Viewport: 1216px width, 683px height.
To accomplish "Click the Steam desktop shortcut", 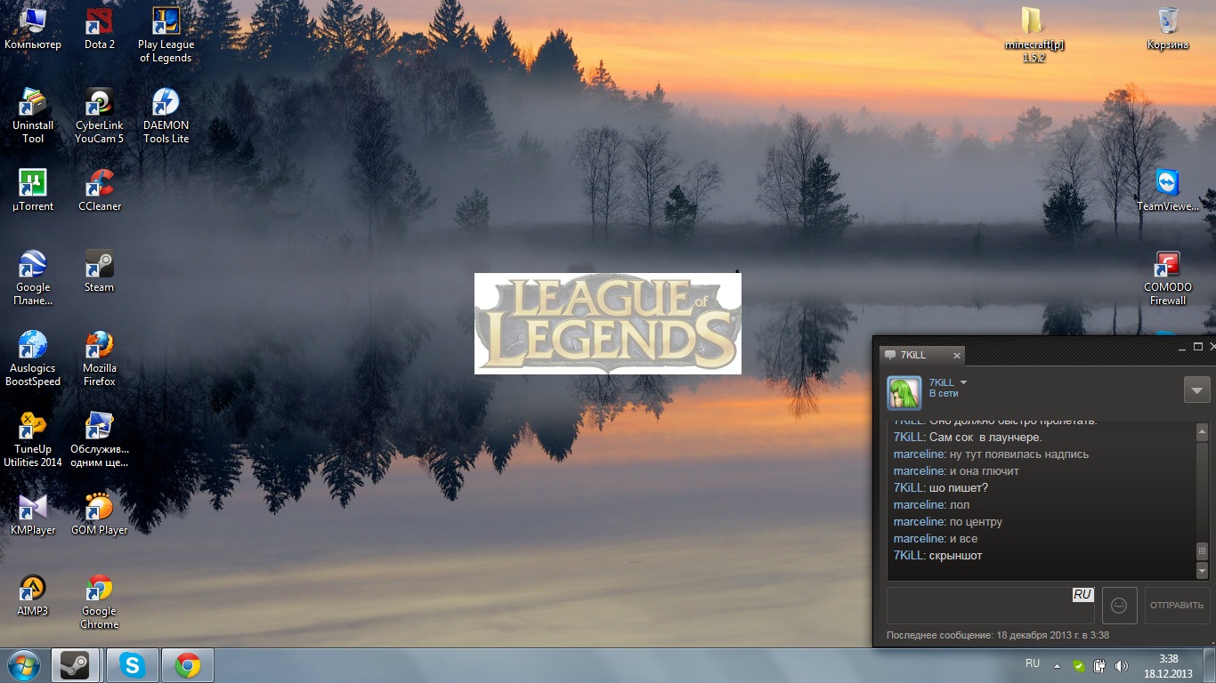I will coord(100,271).
